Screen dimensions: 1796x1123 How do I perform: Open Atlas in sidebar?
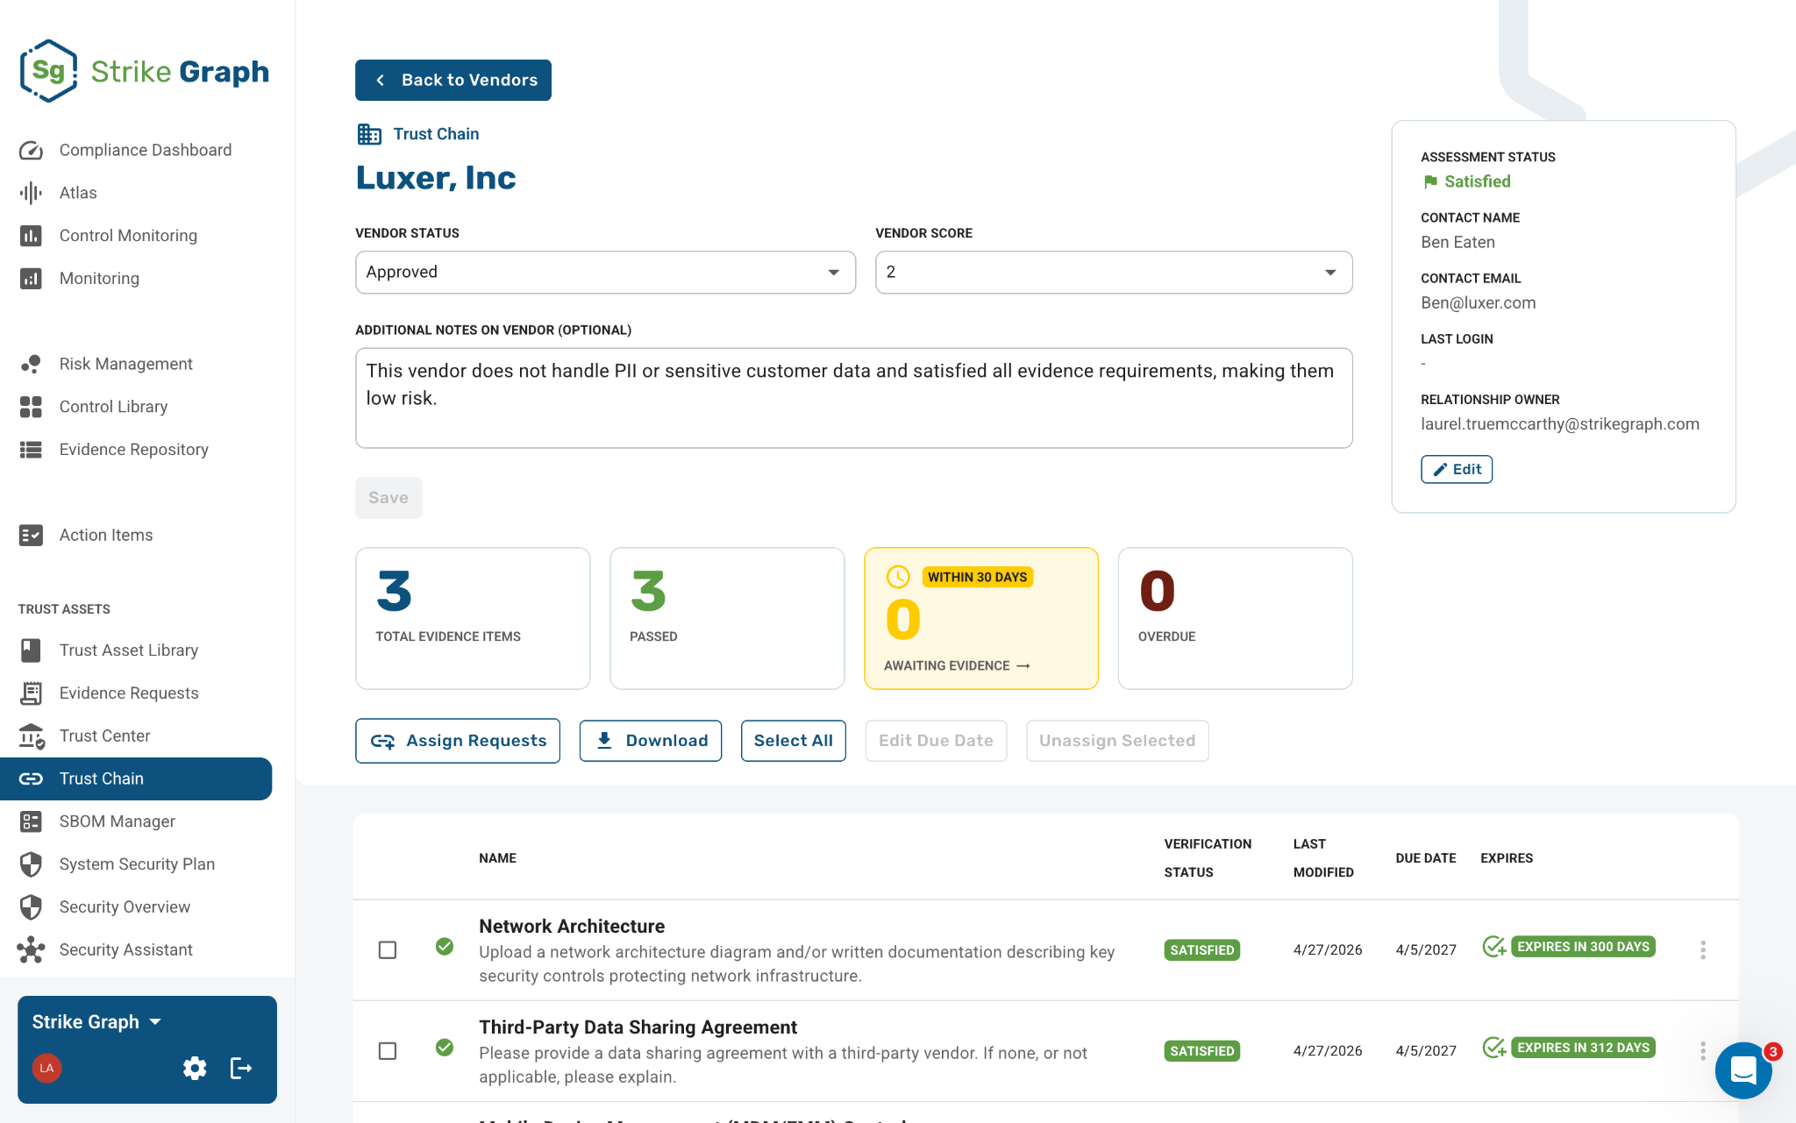click(78, 193)
